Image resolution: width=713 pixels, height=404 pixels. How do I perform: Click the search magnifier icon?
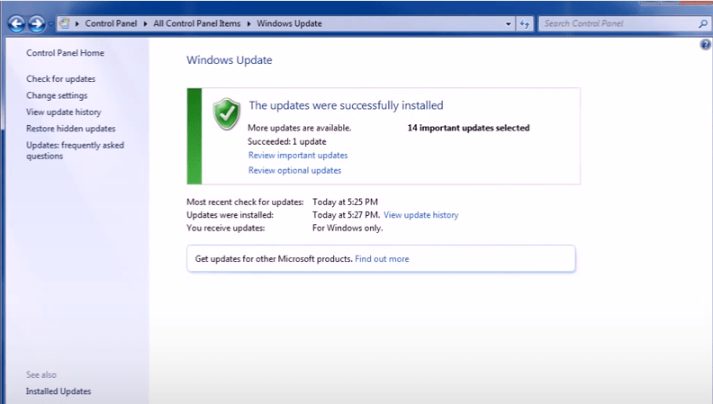(703, 23)
